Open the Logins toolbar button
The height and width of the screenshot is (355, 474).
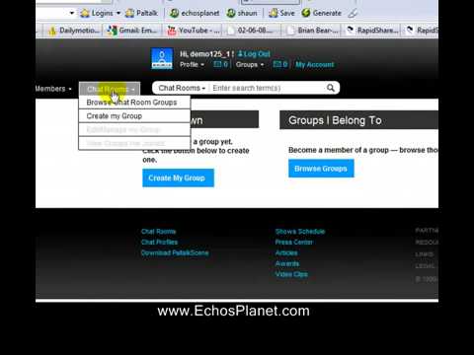97,13
